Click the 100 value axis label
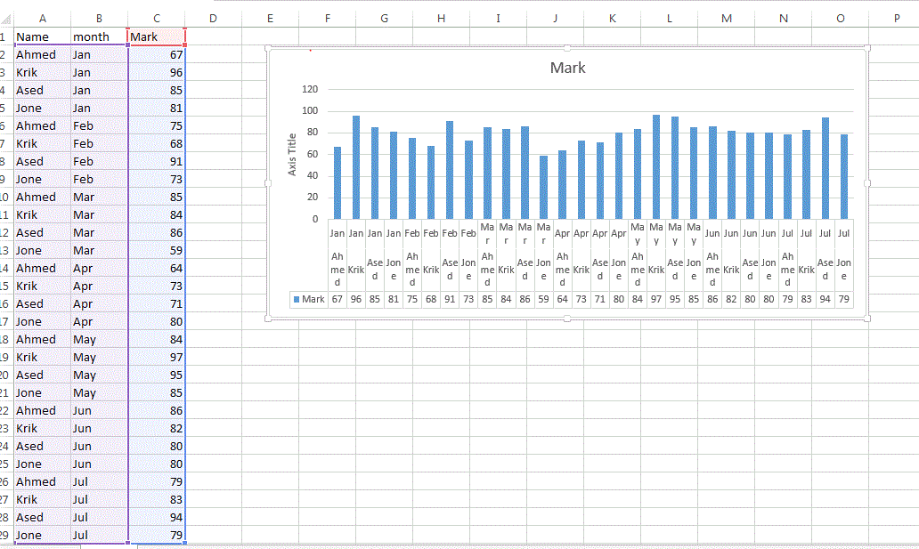 pyautogui.click(x=310, y=110)
